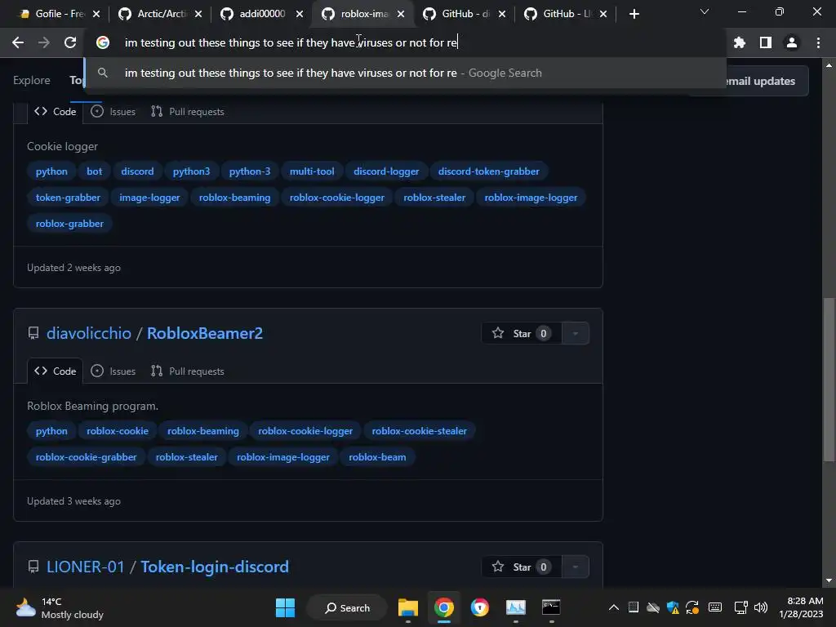Close the Gofile tab
The image size is (836, 627).
tap(96, 14)
